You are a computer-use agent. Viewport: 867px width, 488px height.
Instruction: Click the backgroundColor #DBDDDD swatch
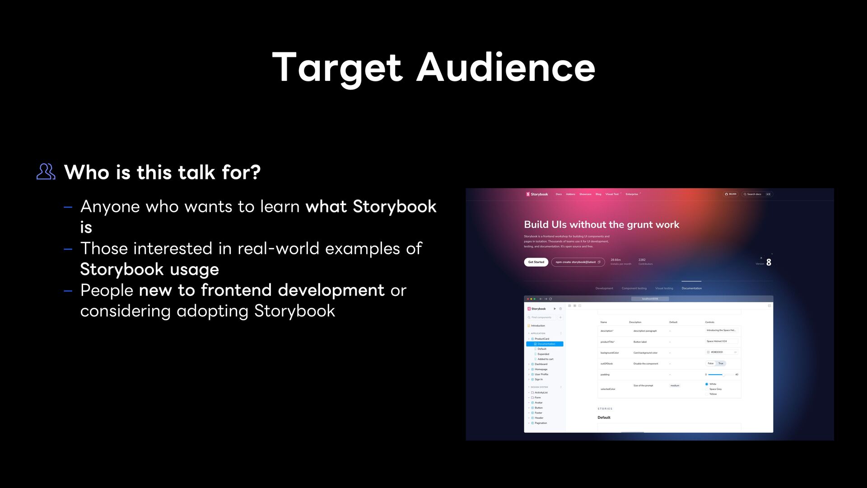point(708,352)
